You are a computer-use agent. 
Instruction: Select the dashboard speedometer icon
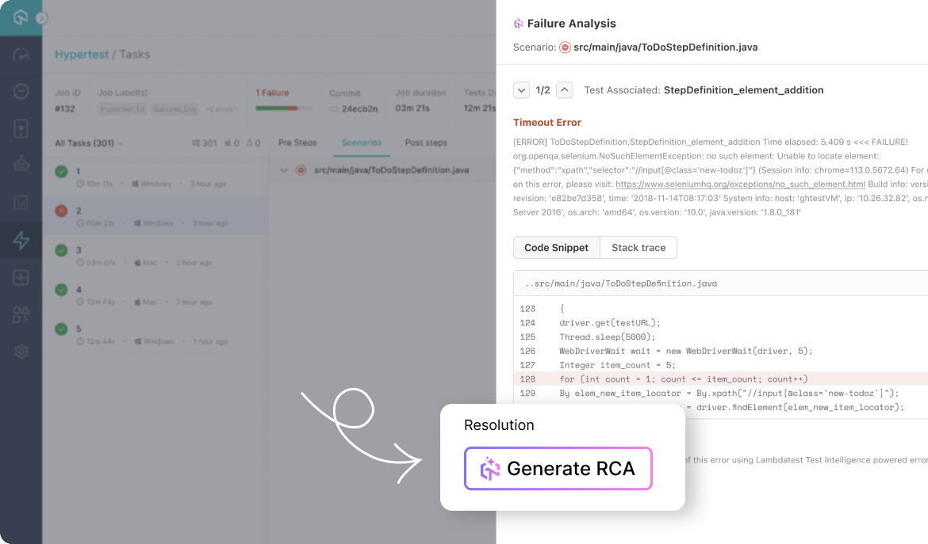click(21, 54)
